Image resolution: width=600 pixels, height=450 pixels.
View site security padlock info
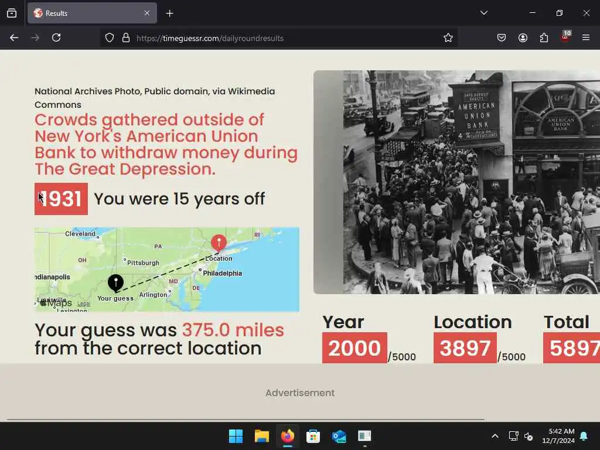126,38
